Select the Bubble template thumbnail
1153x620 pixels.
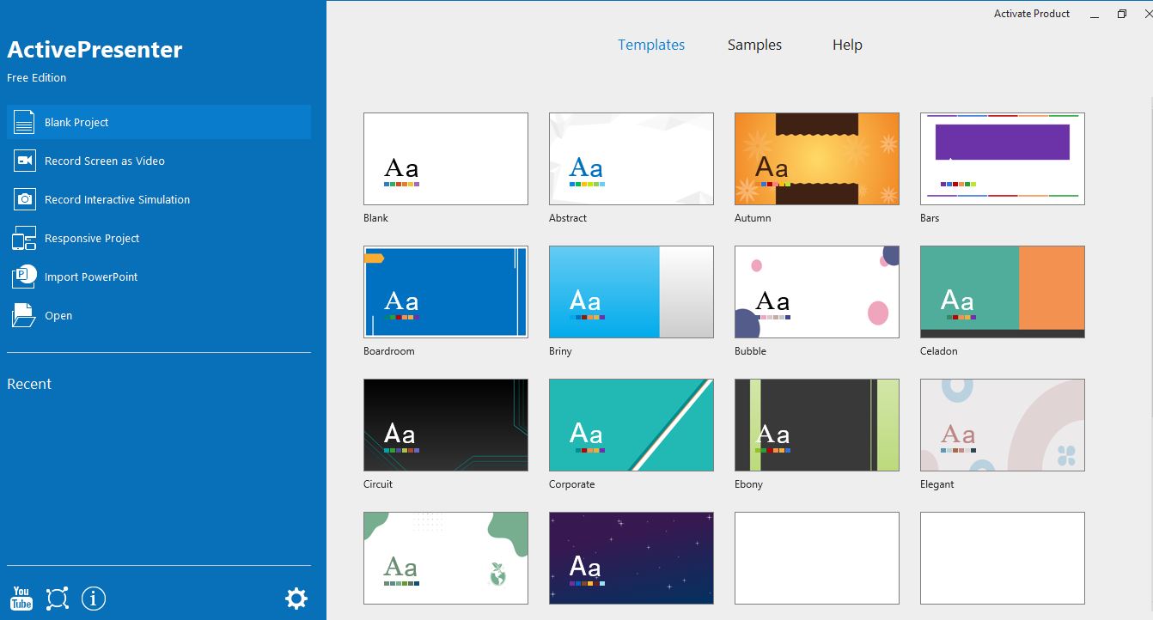[x=817, y=292]
